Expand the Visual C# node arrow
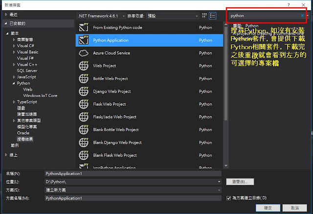This screenshot has width=313, height=214. (14, 46)
